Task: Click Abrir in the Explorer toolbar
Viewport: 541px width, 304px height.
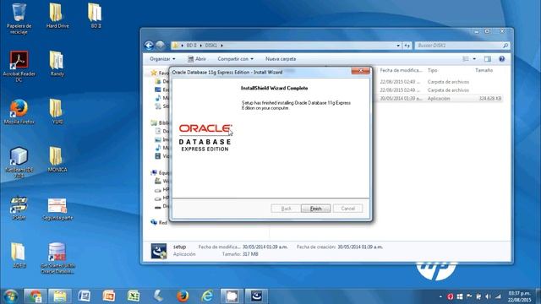Action: coord(197,59)
